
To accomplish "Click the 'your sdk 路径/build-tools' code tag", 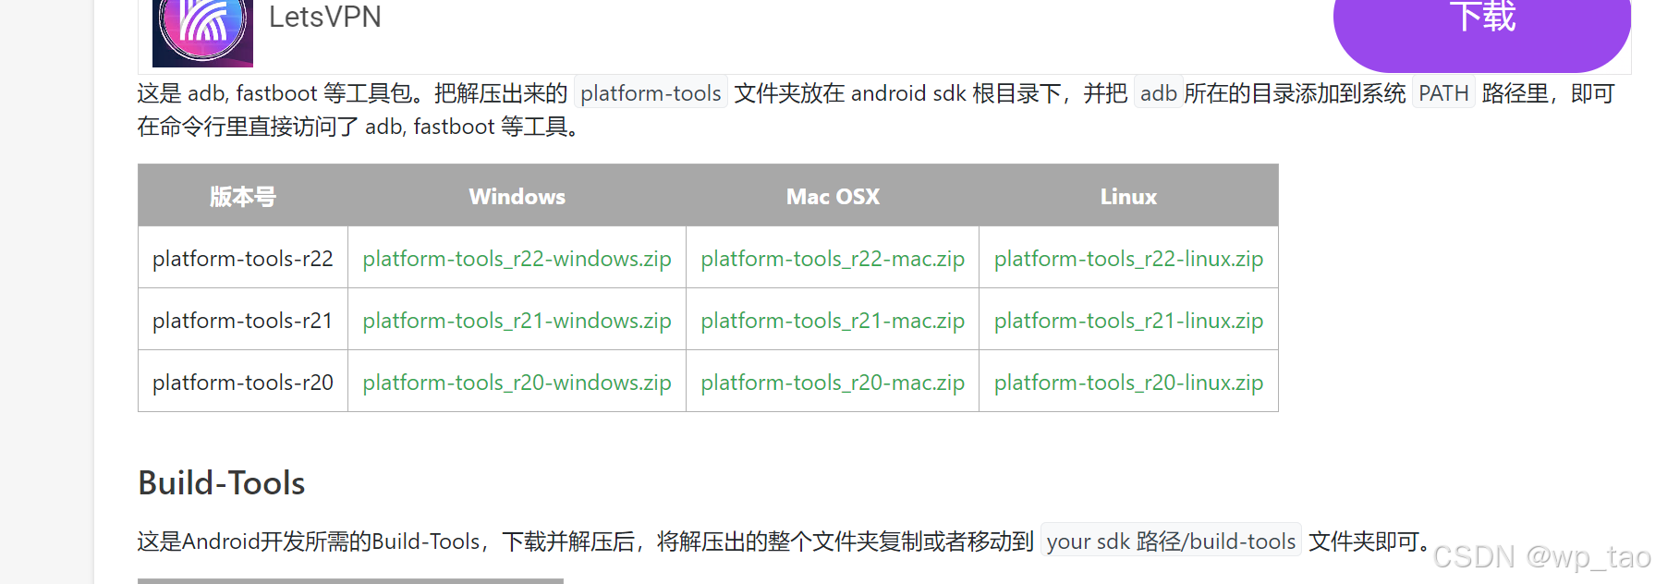I will 1171,541.
